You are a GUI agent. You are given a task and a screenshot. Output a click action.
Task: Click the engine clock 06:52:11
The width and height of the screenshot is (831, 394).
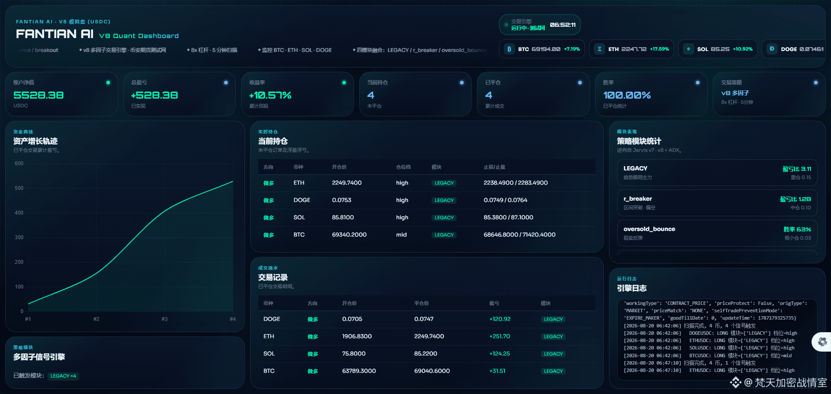point(563,25)
